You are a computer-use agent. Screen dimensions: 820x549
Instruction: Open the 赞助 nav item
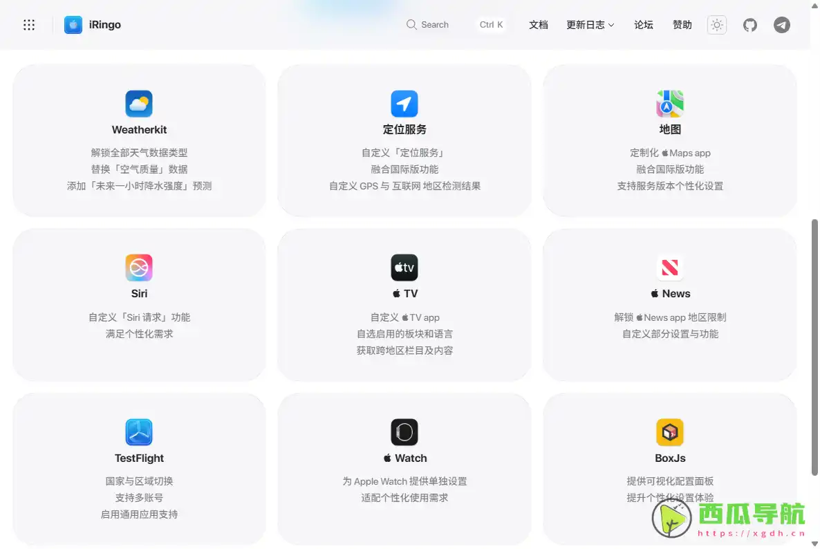pos(682,25)
